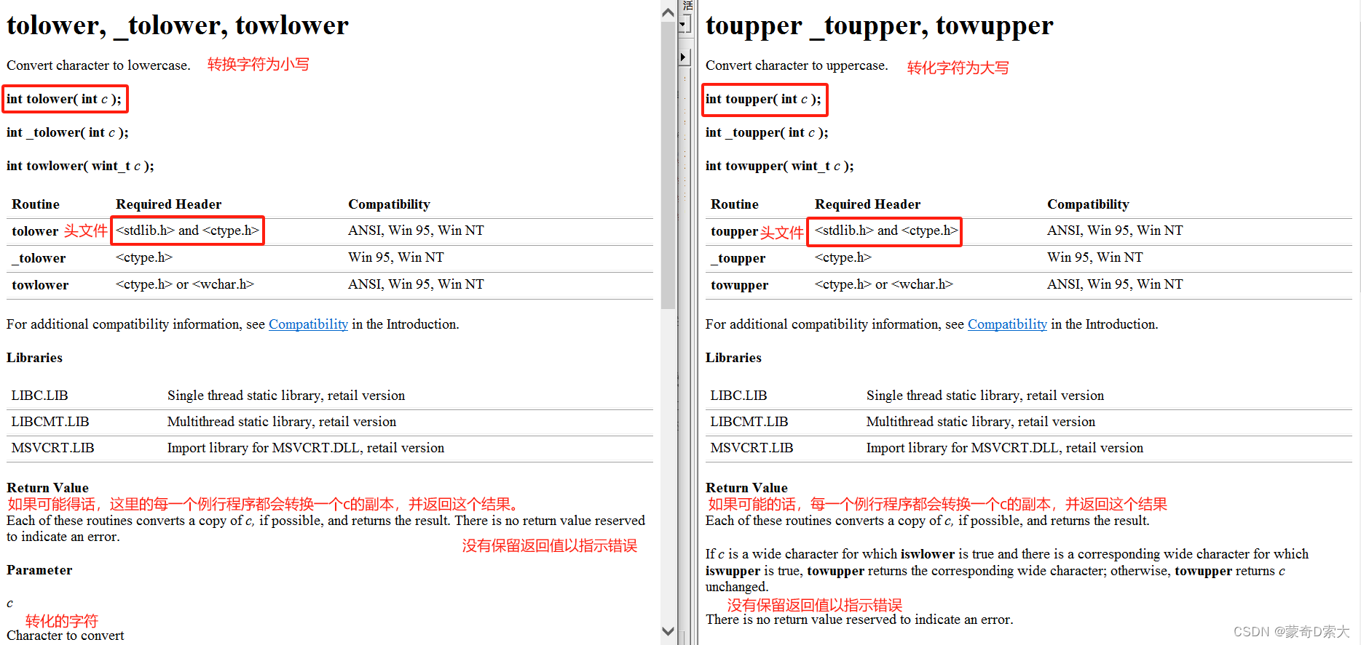Click "MSVCRT.LIB" on the tolower page
The height and width of the screenshot is (645, 1361).
[x=52, y=448]
